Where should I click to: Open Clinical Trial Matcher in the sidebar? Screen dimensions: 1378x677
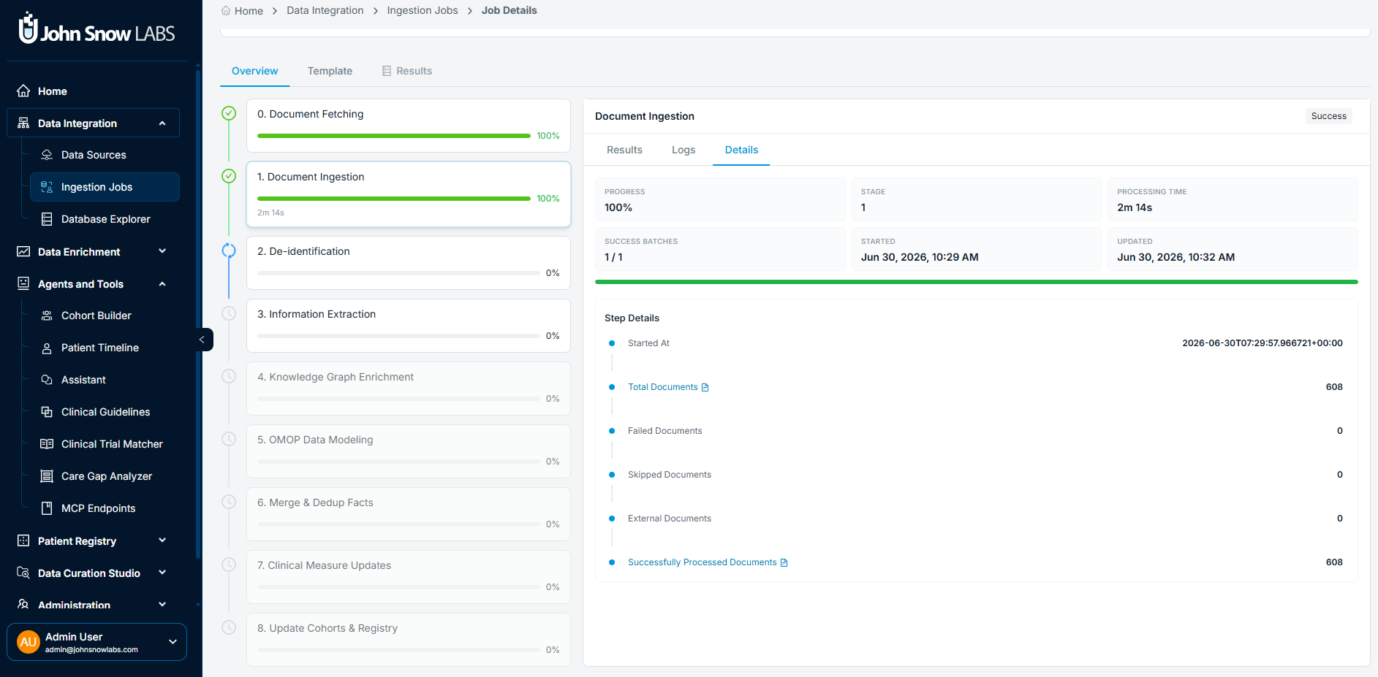(105, 444)
